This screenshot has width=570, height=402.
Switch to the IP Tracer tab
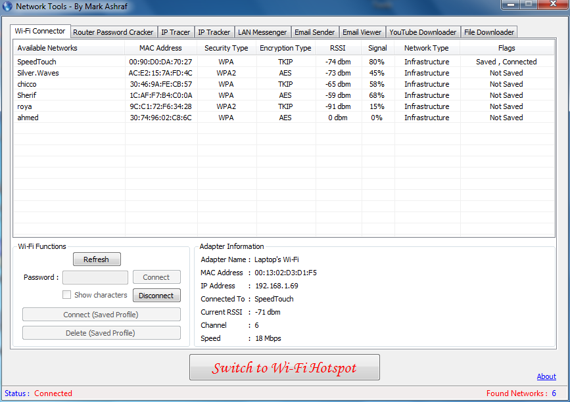[176, 32]
